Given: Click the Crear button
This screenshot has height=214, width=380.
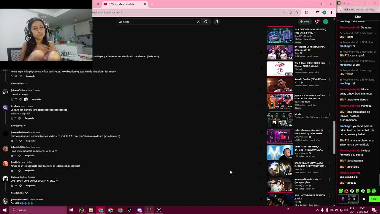Looking at the screenshot, I should (305, 22).
